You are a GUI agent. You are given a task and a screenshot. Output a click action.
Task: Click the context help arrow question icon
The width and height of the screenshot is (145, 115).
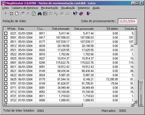pyautogui.click(x=75, y=14)
